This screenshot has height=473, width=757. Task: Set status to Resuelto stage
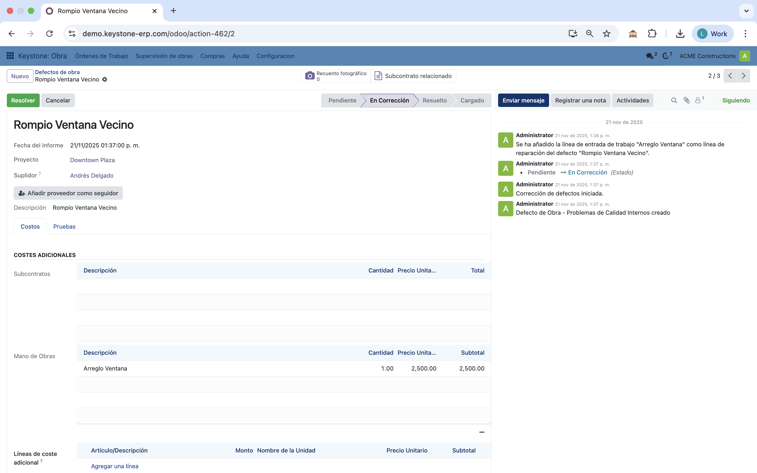434,100
